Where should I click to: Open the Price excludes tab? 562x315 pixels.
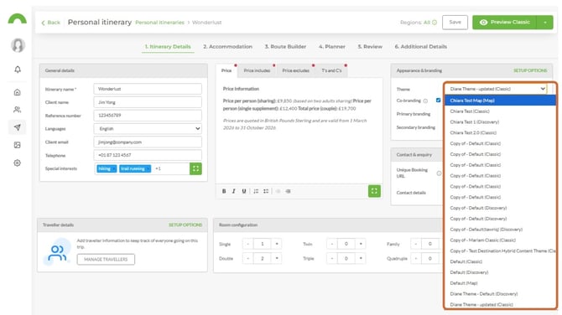[296, 70]
